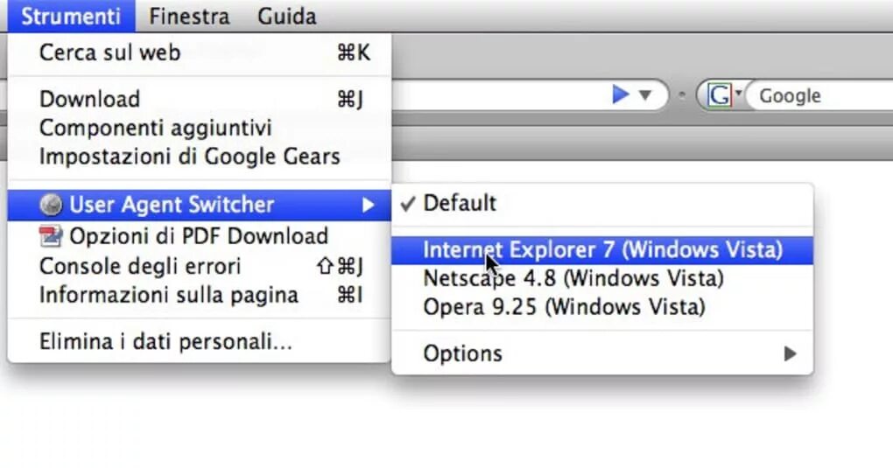Open the Strumenti menu
The image size is (893, 468).
tap(71, 16)
